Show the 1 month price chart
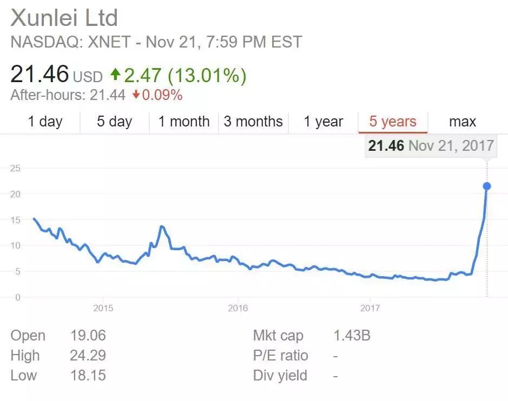This screenshot has width=508, height=401. pos(184,122)
